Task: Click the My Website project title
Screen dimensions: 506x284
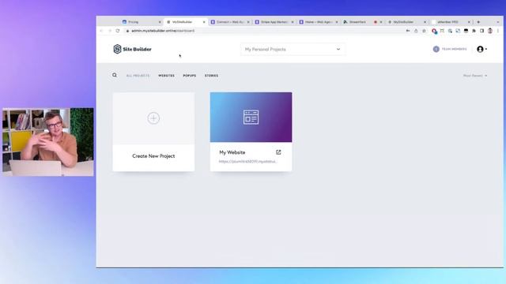Action: (232, 152)
